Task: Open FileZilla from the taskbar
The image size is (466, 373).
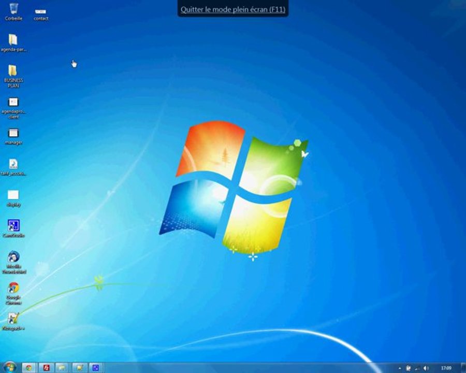Action: coord(46,368)
